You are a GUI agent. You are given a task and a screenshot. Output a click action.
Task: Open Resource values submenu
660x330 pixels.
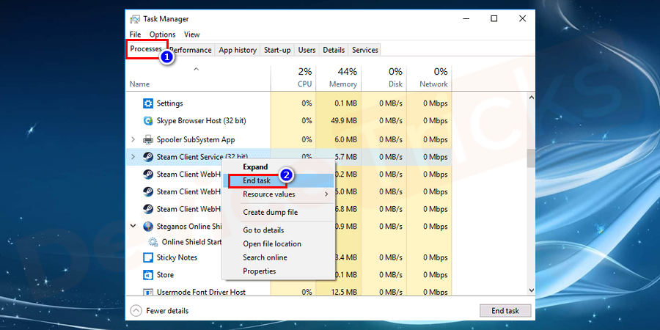point(268,194)
